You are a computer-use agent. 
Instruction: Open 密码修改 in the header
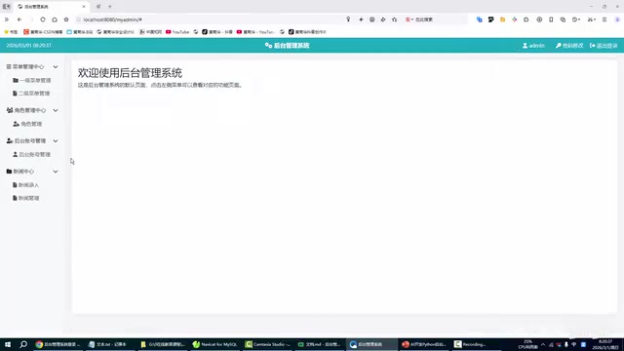point(569,46)
